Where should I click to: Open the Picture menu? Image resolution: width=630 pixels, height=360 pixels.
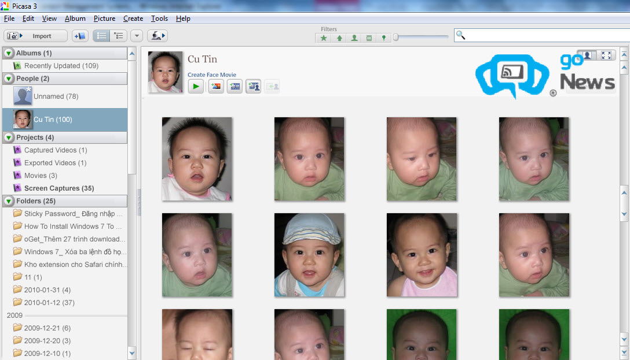pos(104,18)
